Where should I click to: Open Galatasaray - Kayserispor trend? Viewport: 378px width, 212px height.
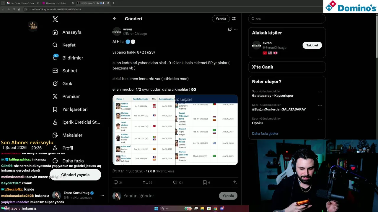tap(273, 95)
